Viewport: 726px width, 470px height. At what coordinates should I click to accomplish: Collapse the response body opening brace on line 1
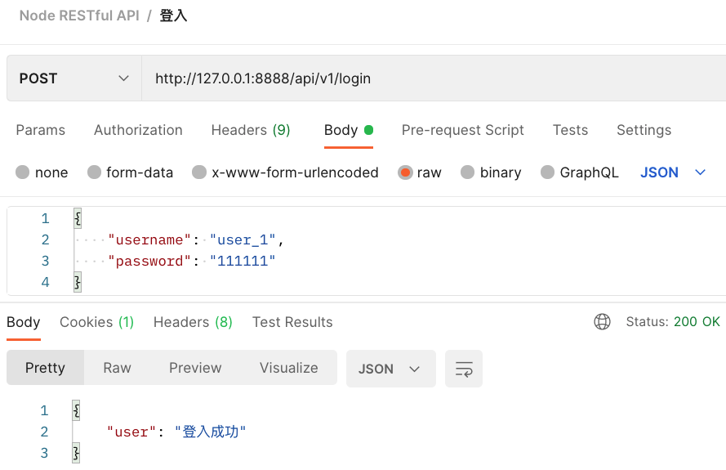point(77,410)
